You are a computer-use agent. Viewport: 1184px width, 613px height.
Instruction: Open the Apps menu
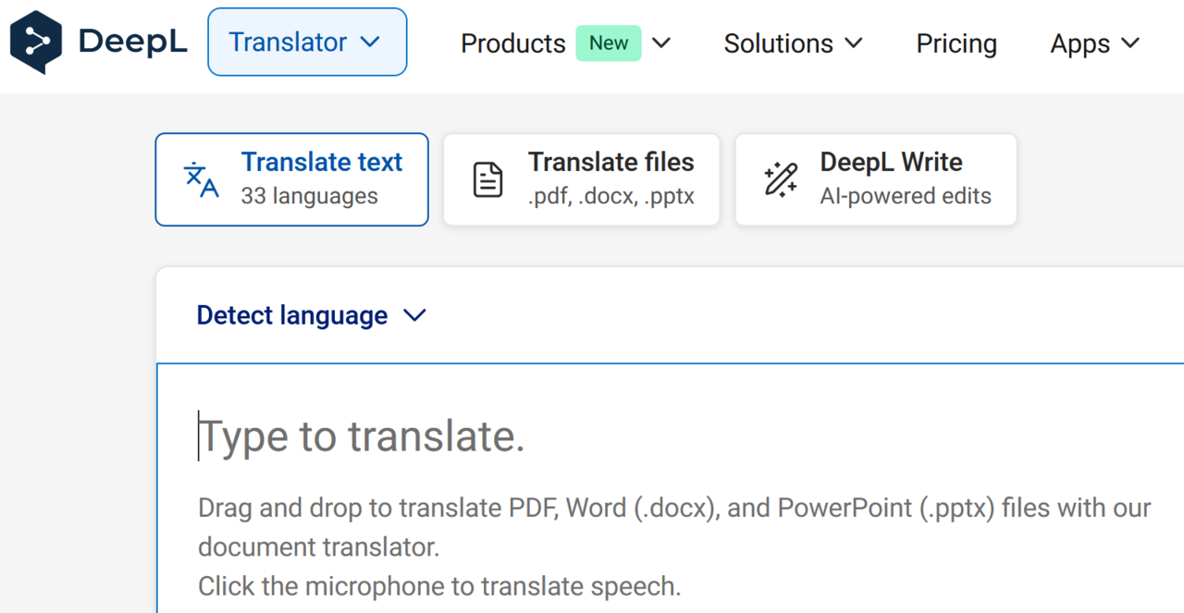click(1079, 43)
